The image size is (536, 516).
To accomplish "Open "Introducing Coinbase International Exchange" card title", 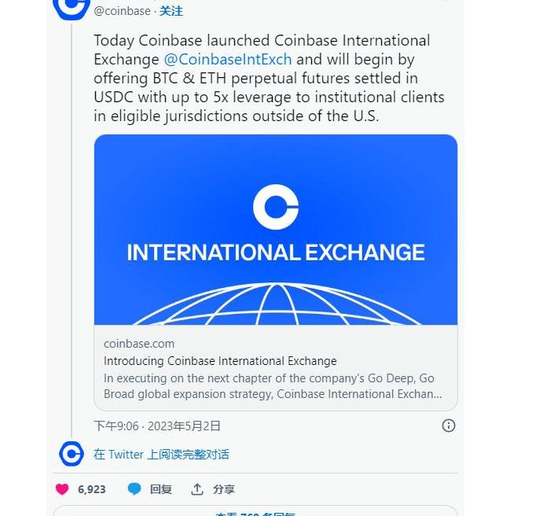I will click(x=220, y=361).
